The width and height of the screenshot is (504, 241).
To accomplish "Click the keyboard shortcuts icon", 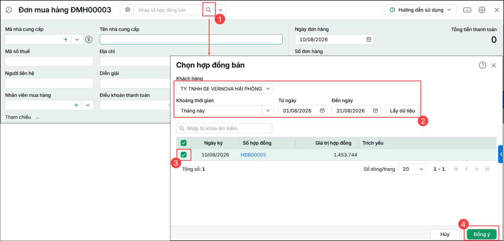I will point(467,10).
